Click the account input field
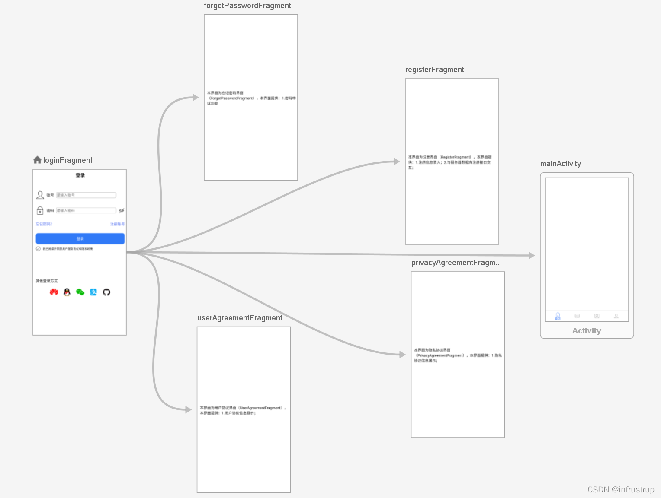The height and width of the screenshot is (498, 661). tap(86, 195)
